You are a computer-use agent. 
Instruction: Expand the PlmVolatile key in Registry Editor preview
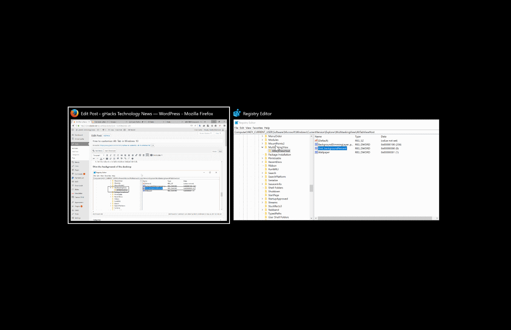coord(262,158)
